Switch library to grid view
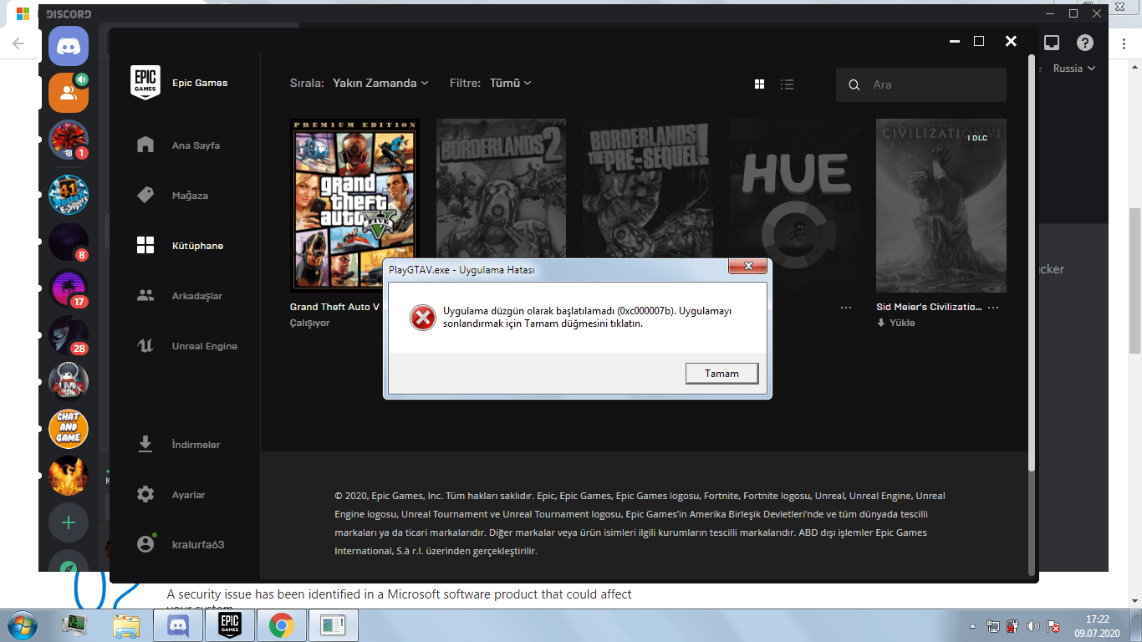Screen dimensions: 1142x642 click(x=760, y=84)
